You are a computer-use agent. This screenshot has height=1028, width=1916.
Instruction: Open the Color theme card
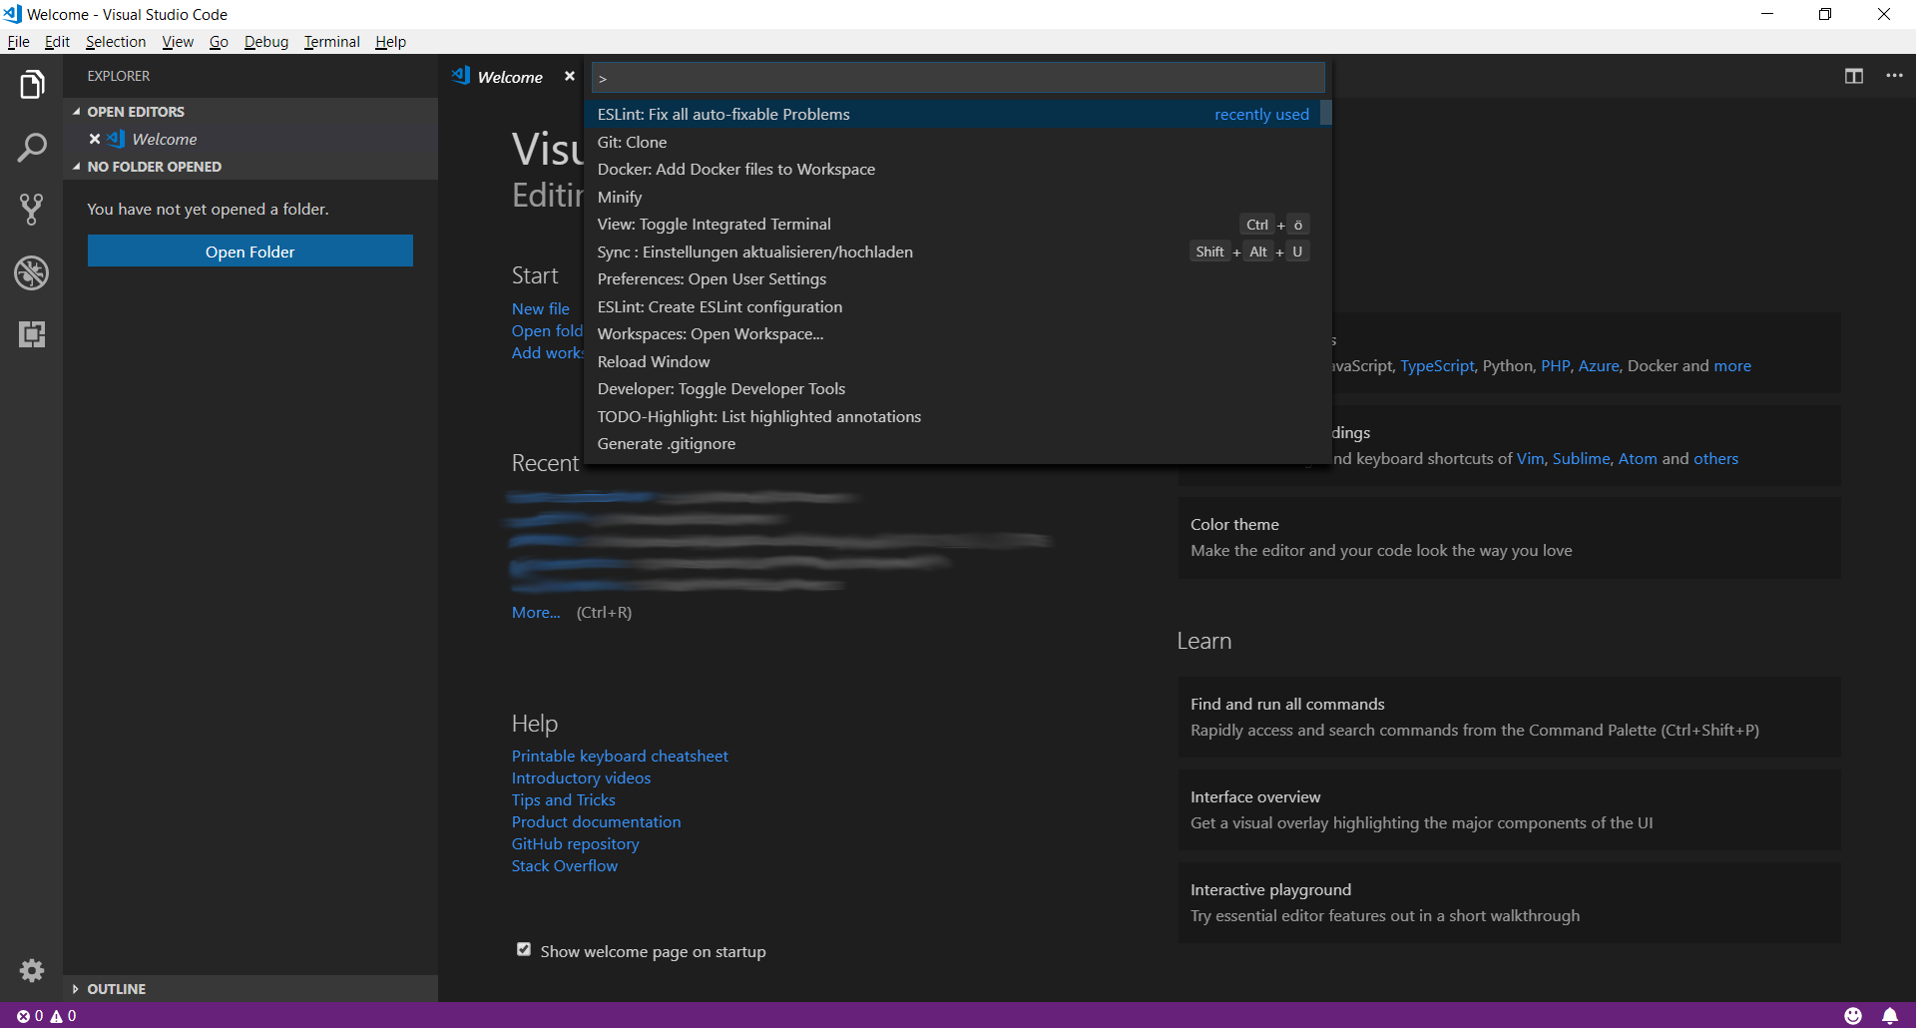coord(1509,538)
